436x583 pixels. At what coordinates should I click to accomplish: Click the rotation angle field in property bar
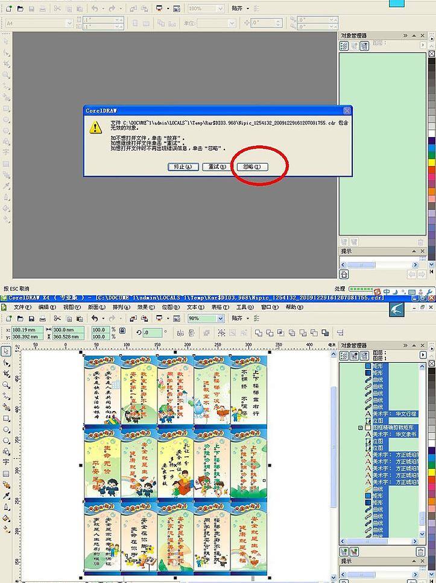click(x=153, y=333)
